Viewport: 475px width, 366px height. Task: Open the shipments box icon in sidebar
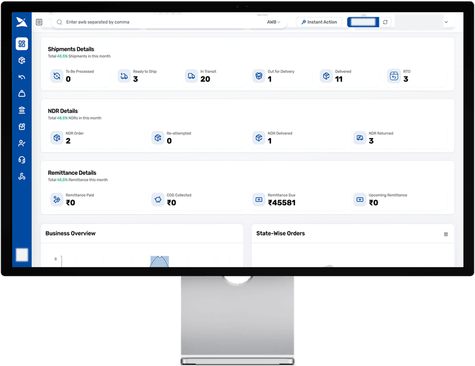[x=22, y=60]
